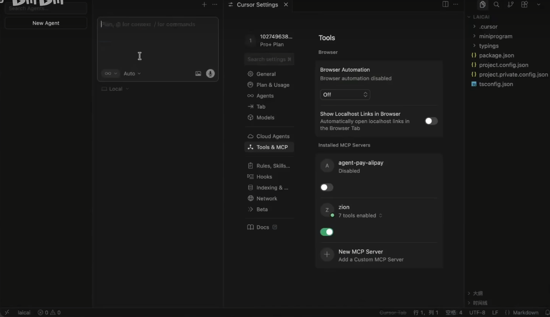Open Beta settings
The width and height of the screenshot is (550, 317).
[x=269, y=209]
